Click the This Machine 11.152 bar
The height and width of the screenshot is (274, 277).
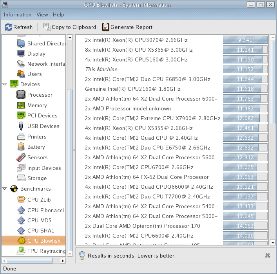(245, 69)
